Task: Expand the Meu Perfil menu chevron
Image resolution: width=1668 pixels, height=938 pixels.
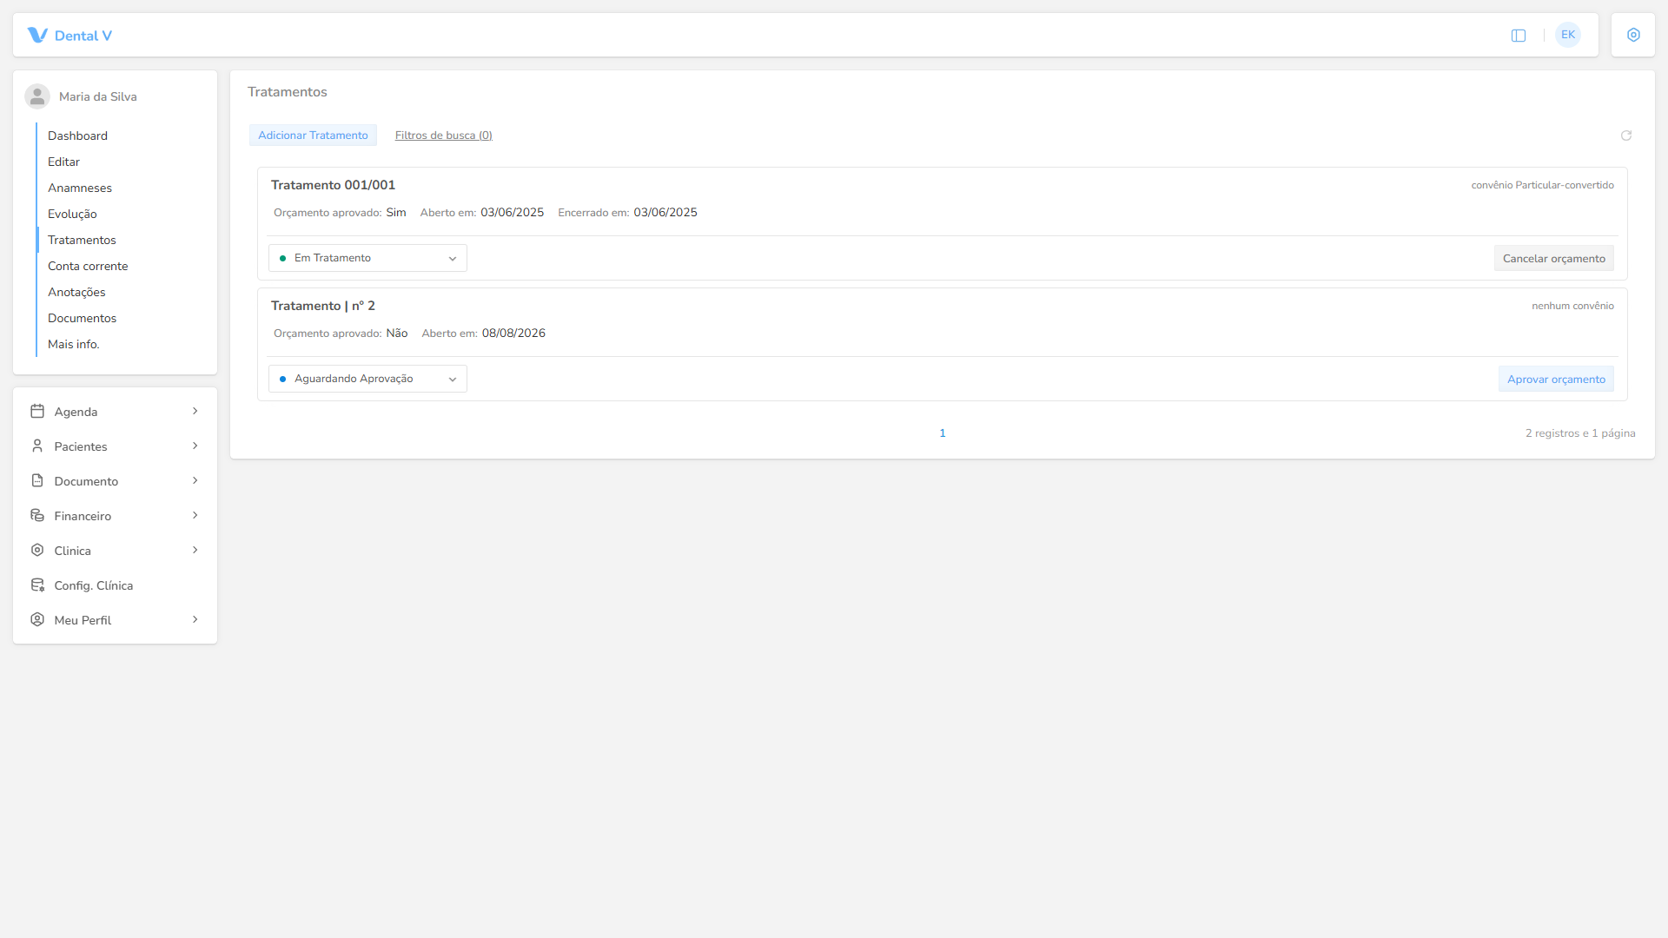Action: tap(195, 619)
